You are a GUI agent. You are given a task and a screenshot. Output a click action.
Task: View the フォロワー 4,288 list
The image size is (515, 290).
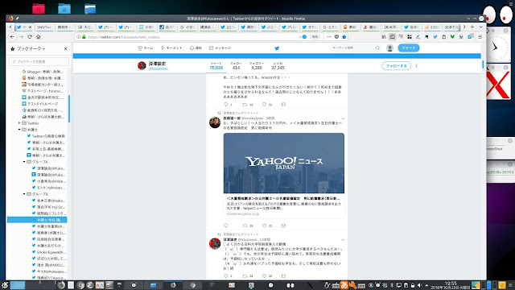(257, 66)
